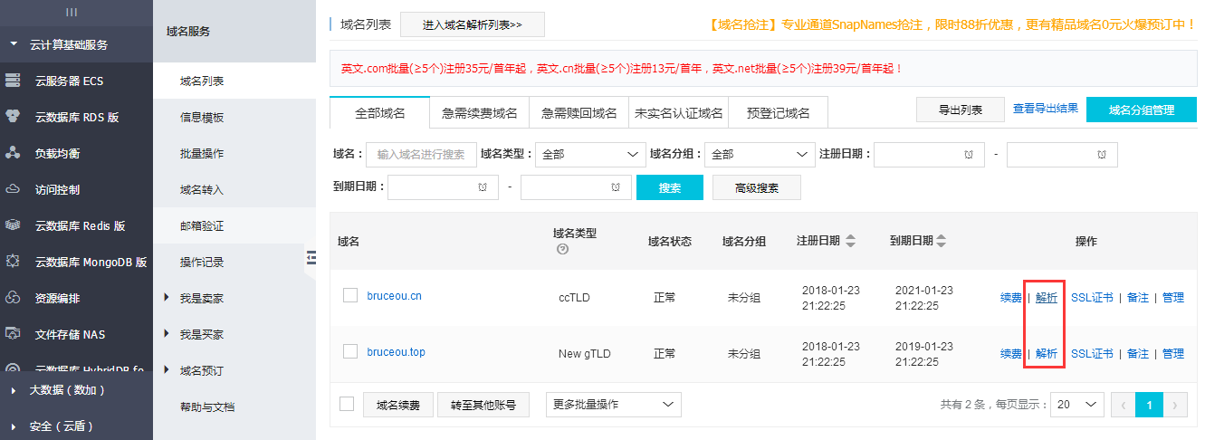Open 操作记录 in the side menu
The image size is (1205, 440).
234,262
